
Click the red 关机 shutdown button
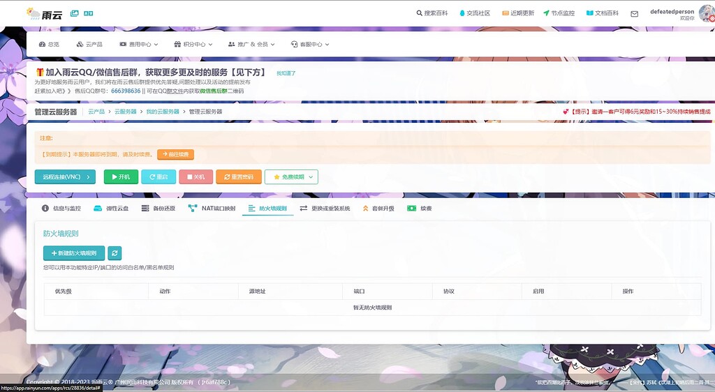196,176
